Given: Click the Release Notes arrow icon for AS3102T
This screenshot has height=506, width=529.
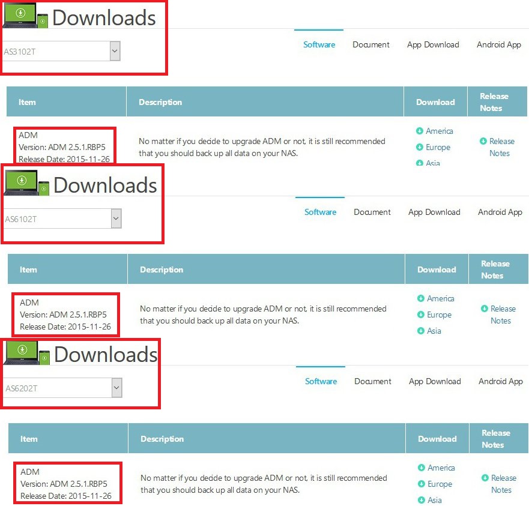Looking at the screenshot, I should tap(483, 141).
